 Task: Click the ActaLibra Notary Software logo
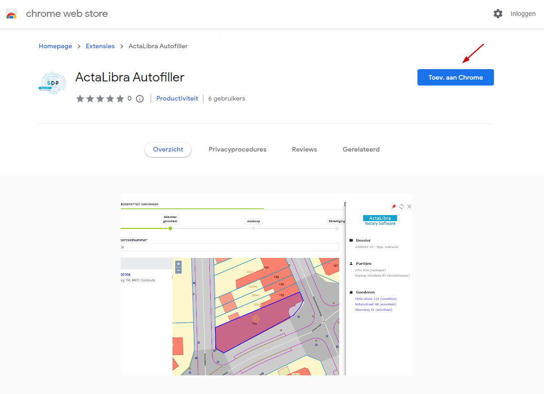coord(380,220)
